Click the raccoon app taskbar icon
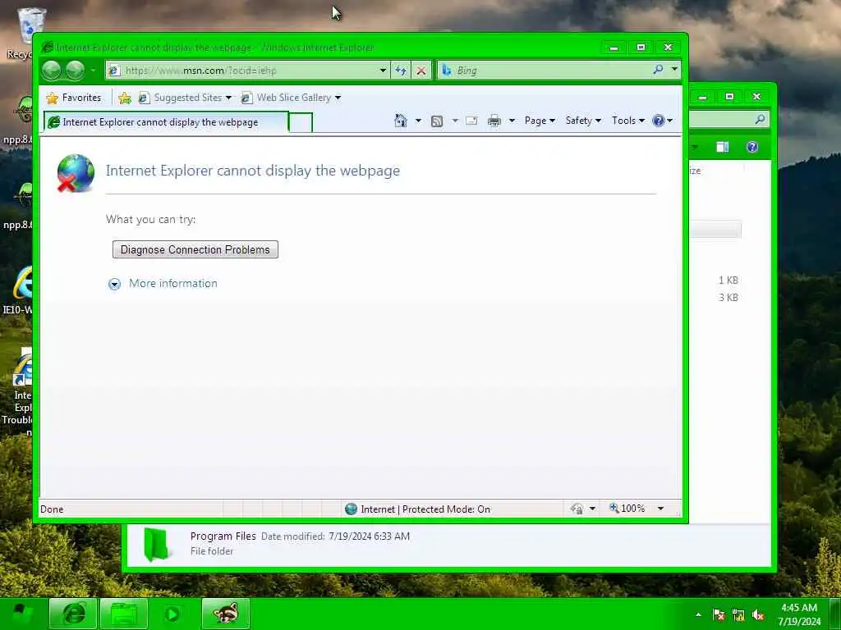 pyautogui.click(x=226, y=614)
